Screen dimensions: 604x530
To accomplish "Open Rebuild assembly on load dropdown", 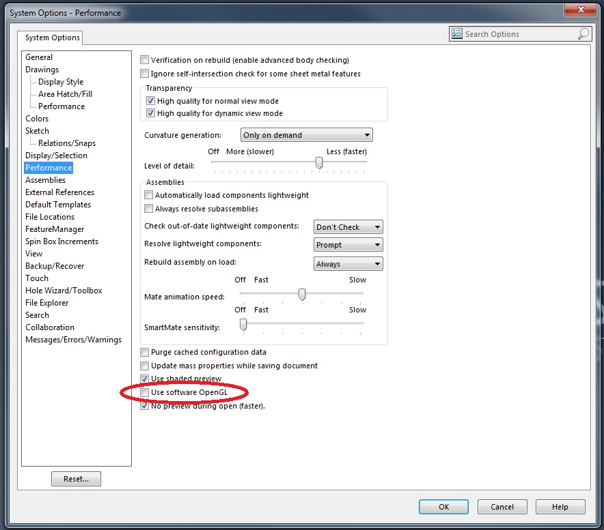I will [x=348, y=264].
